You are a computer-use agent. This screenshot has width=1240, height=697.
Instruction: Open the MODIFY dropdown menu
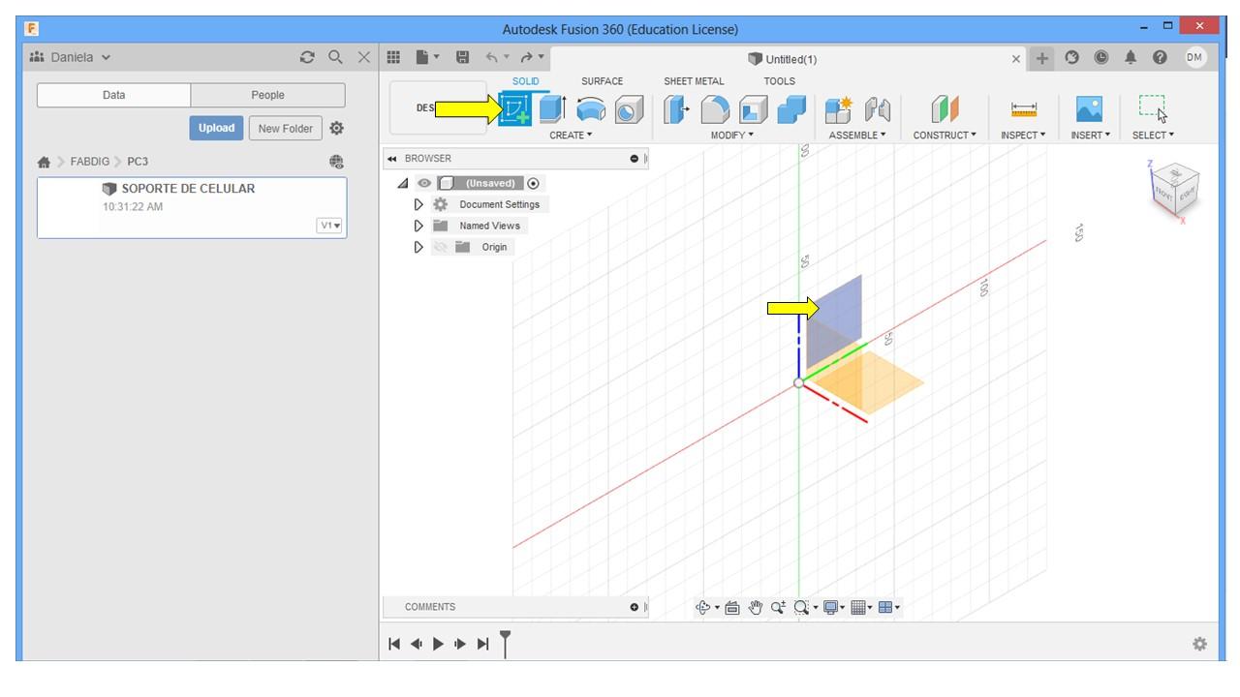(732, 136)
